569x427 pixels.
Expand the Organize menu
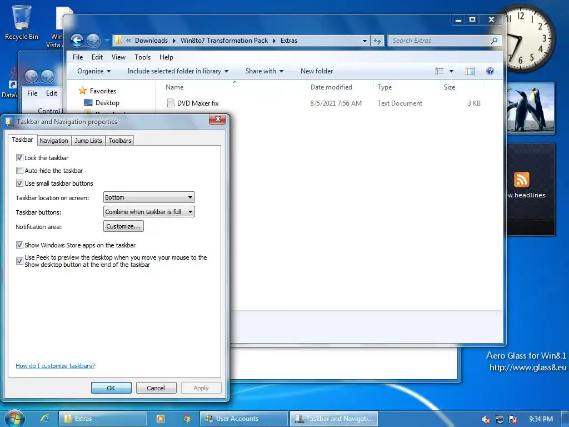(x=94, y=71)
